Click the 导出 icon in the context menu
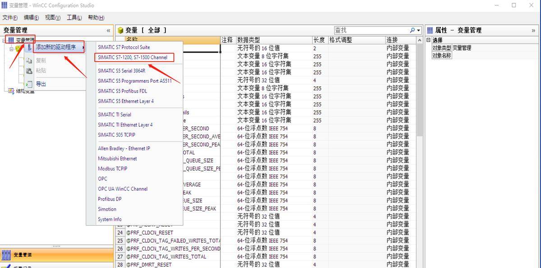This screenshot has height=268, width=541. (29, 84)
